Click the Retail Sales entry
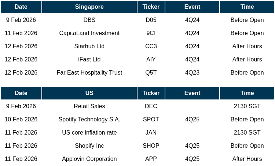Viewport: 275px width, 166px height. pos(89,106)
